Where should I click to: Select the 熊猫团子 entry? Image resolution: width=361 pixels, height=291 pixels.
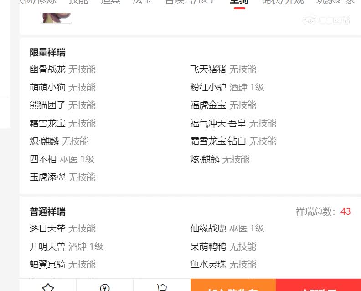click(x=47, y=105)
